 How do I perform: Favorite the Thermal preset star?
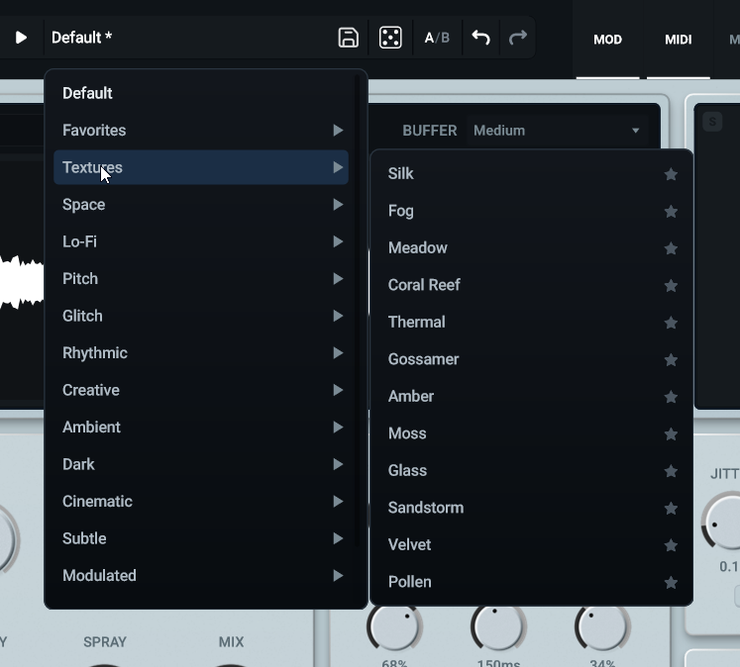pyautogui.click(x=671, y=323)
